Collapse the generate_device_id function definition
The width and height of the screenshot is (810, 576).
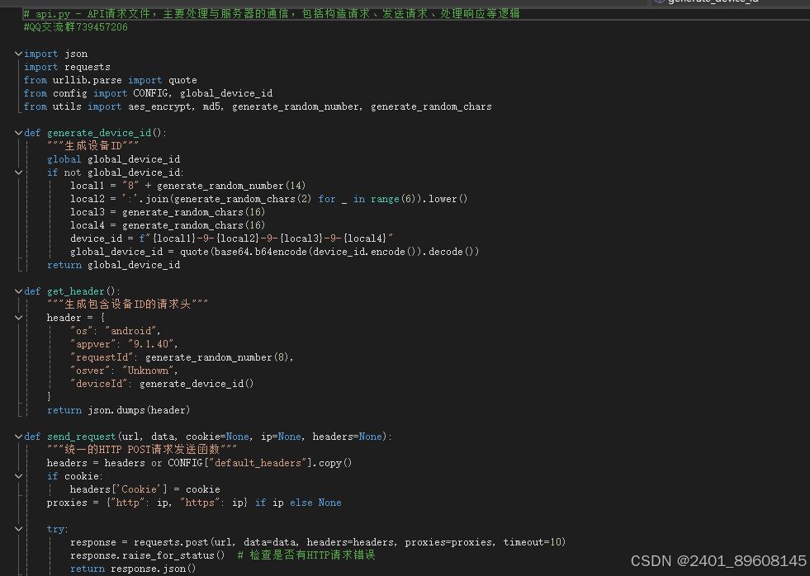coord(18,133)
